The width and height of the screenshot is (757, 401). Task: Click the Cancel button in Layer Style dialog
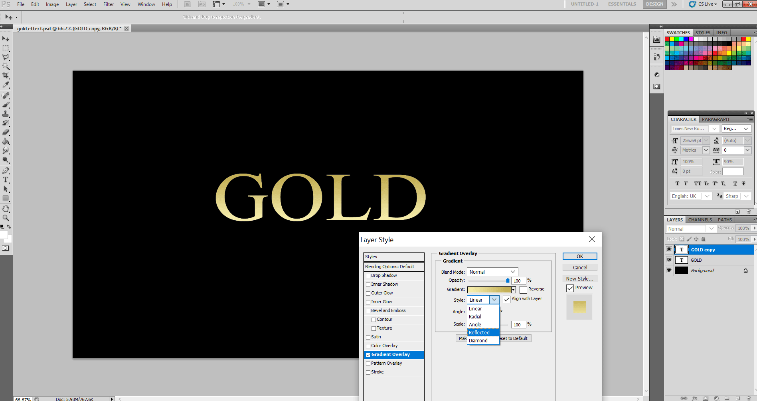pos(579,267)
